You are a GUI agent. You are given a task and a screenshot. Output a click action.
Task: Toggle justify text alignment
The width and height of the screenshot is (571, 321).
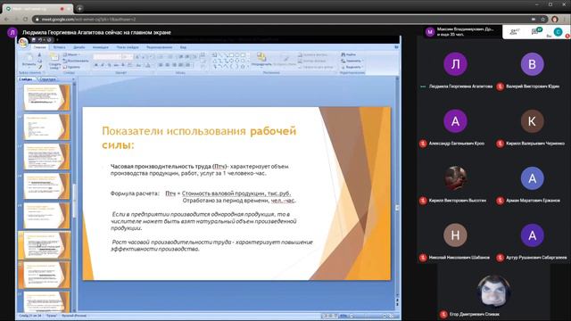181,65
